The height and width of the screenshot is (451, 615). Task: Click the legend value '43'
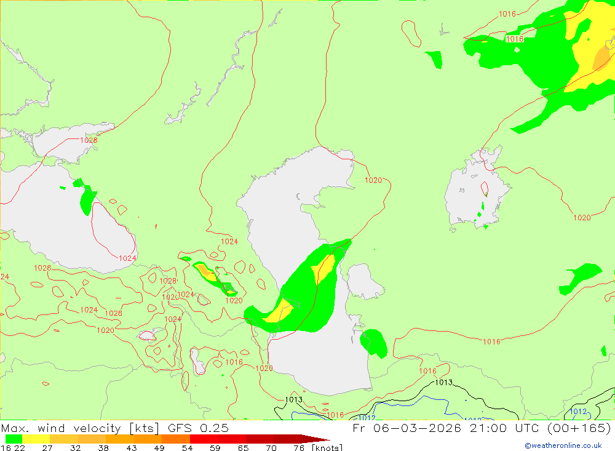(x=132, y=447)
